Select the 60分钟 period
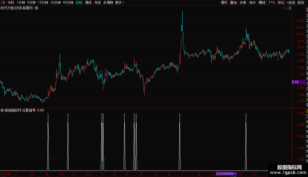 coord(68,2)
